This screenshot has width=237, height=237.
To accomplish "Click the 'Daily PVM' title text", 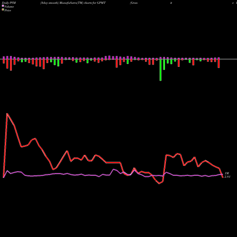I will pyautogui.click(x=9, y=3).
